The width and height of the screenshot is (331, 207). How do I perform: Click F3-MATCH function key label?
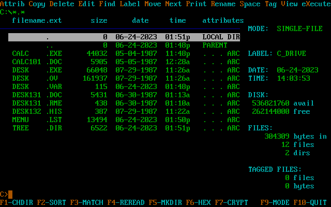click(x=87, y=202)
